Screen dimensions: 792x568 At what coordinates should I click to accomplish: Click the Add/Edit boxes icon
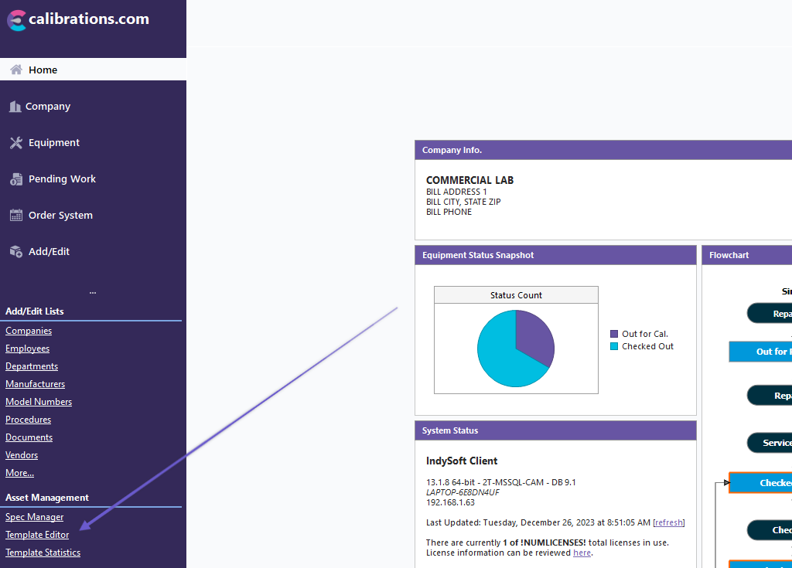[16, 252]
